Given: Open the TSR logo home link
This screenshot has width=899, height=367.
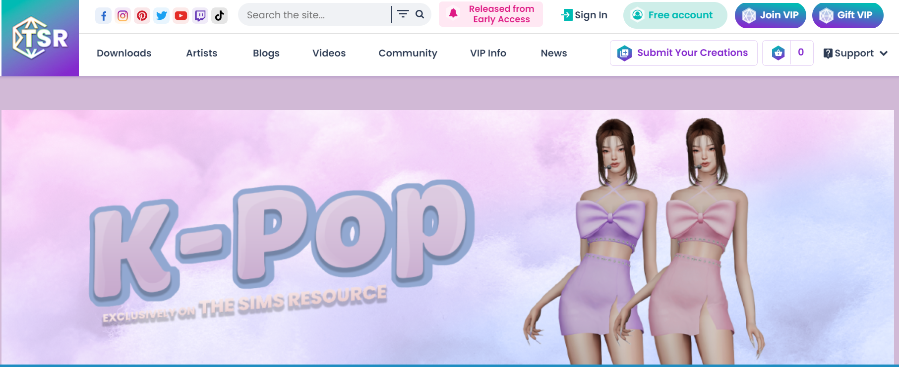Looking at the screenshot, I should tap(40, 38).
